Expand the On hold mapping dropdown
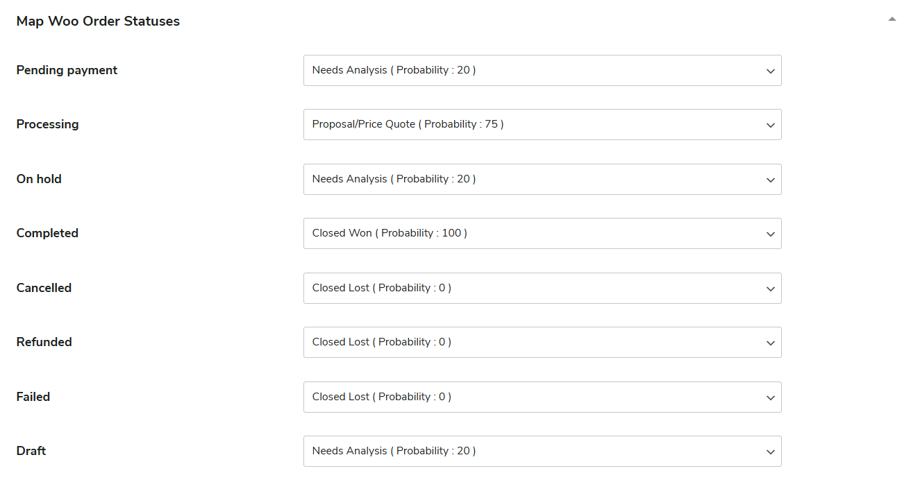 (542, 179)
